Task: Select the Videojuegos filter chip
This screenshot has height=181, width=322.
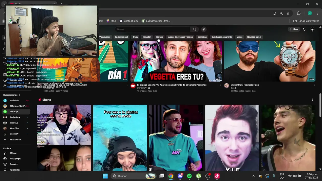Action: pos(105,37)
